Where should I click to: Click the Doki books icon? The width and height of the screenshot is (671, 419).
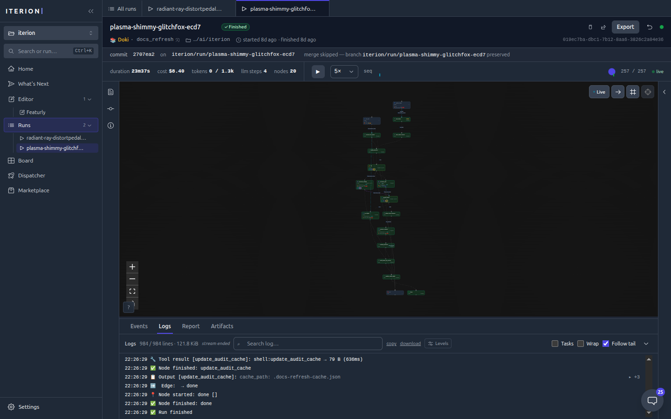(x=113, y=40)
